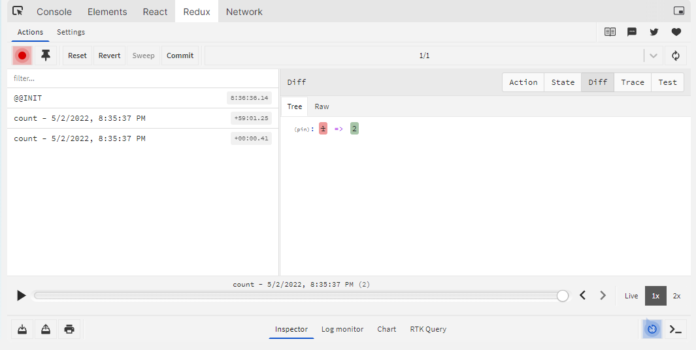Switch to RTK Query monitor
696x350 pixels.
(x=428, y=329)
